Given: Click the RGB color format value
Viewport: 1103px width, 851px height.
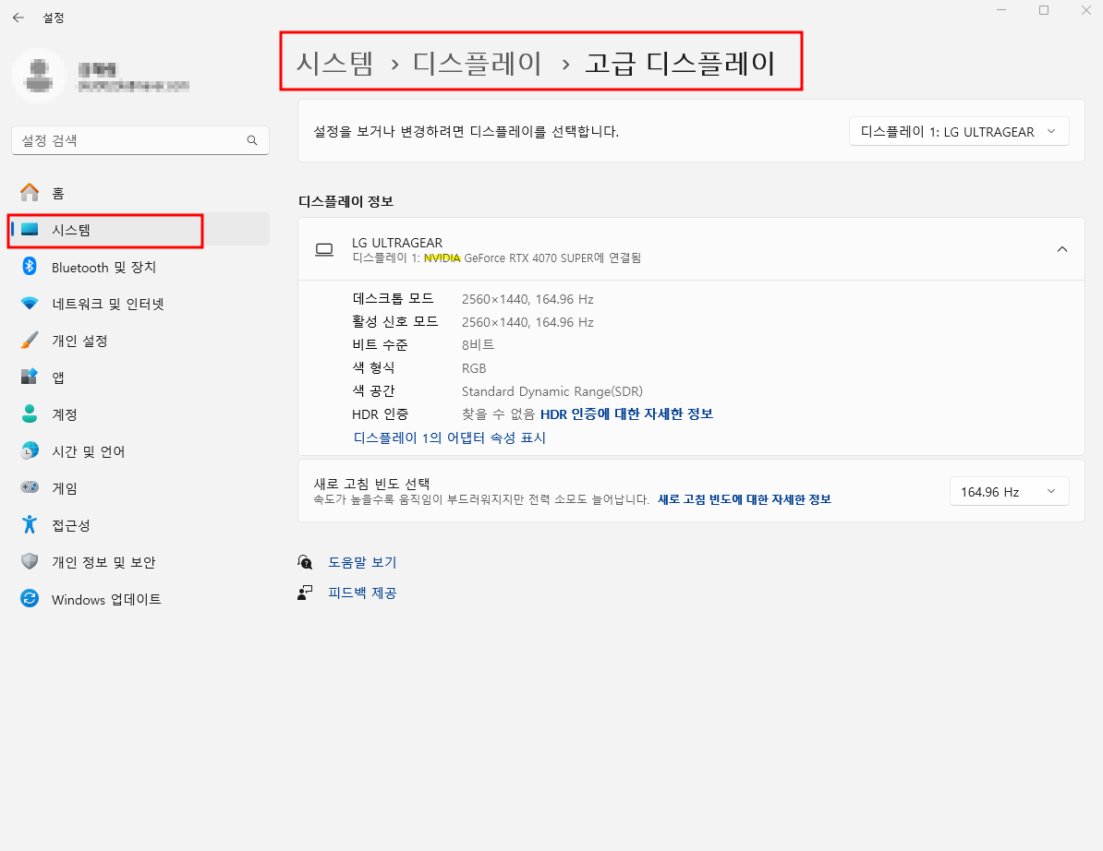Looking at the screenshot, I should 473,368.
